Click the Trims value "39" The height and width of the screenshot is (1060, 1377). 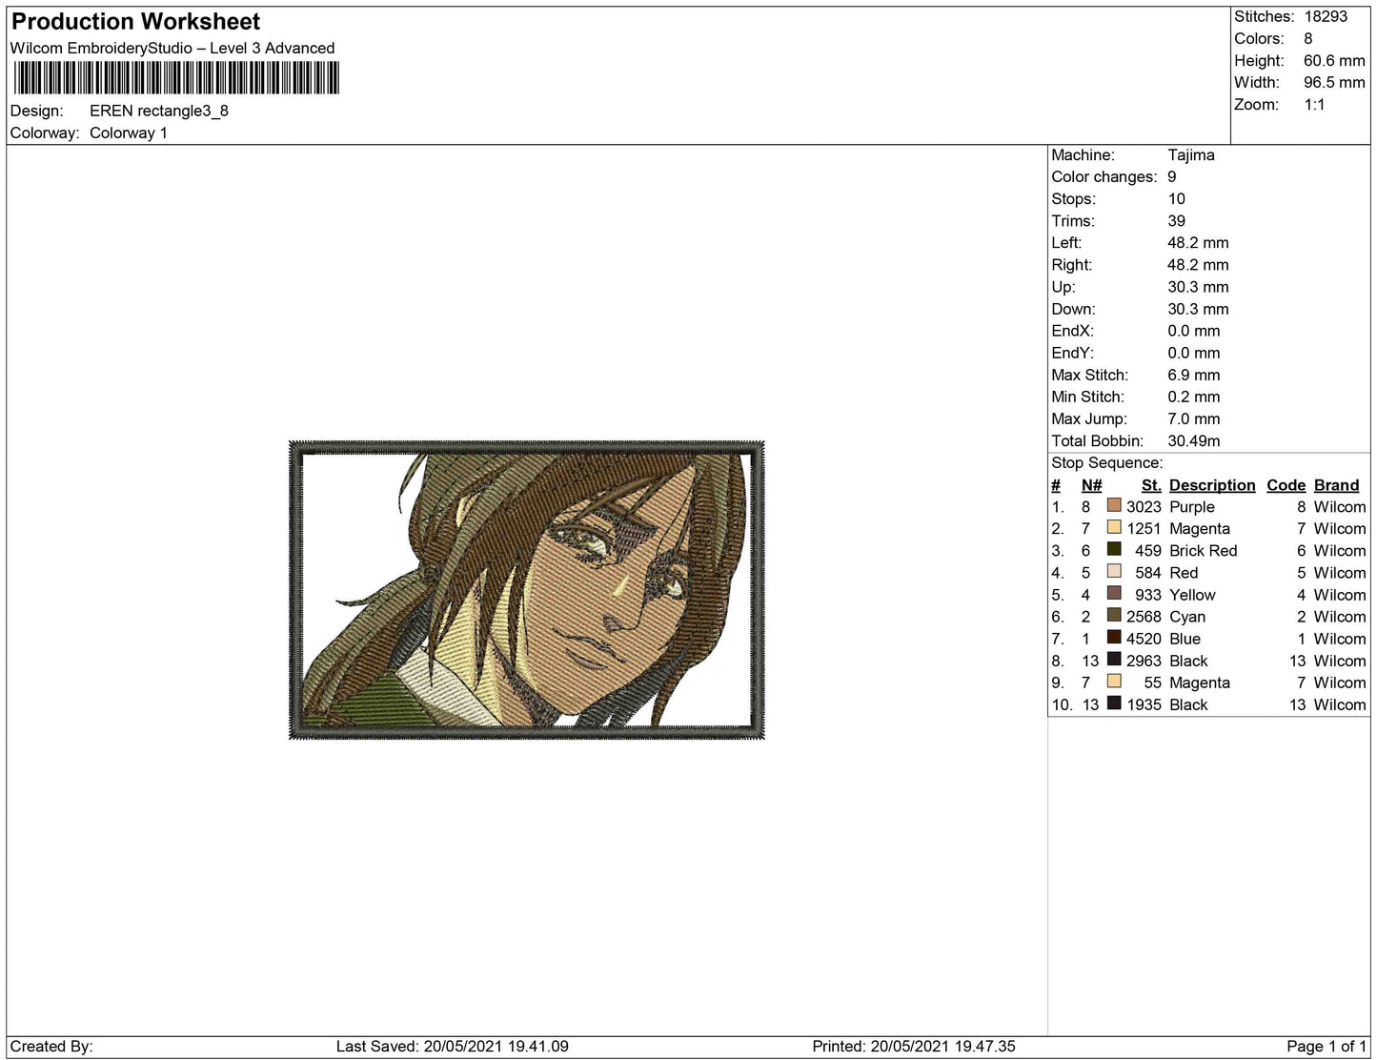(1177, 220)
